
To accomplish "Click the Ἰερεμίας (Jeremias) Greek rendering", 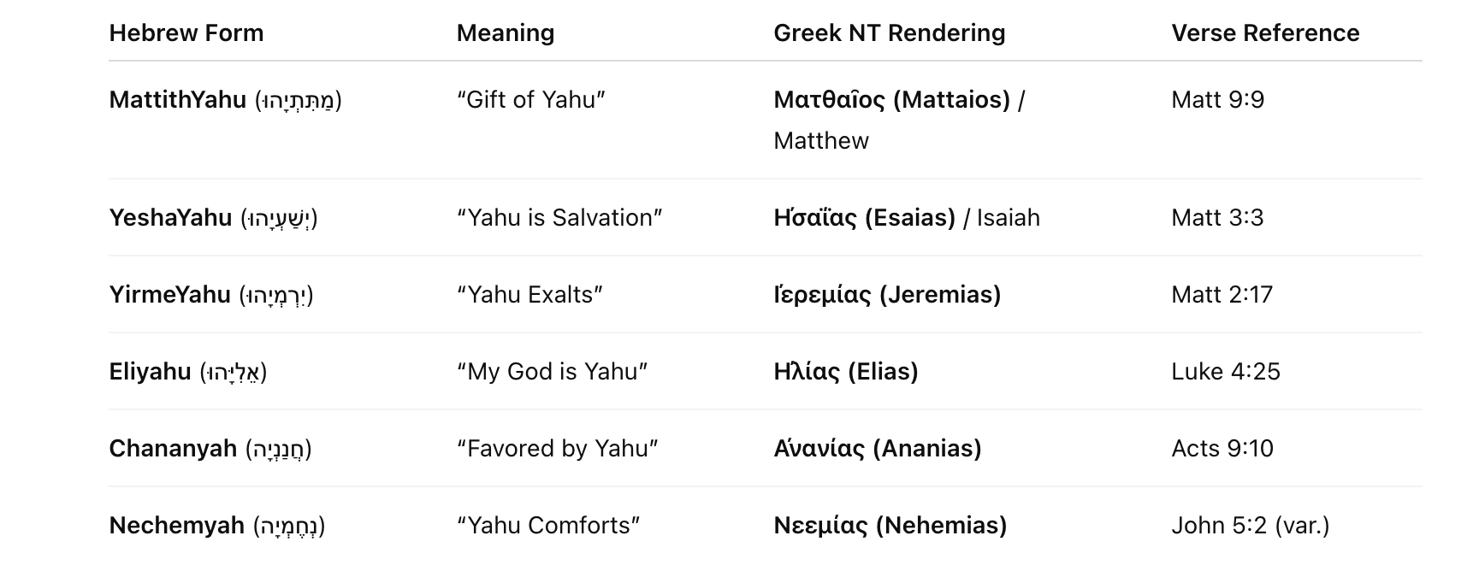I will (887, 295).
